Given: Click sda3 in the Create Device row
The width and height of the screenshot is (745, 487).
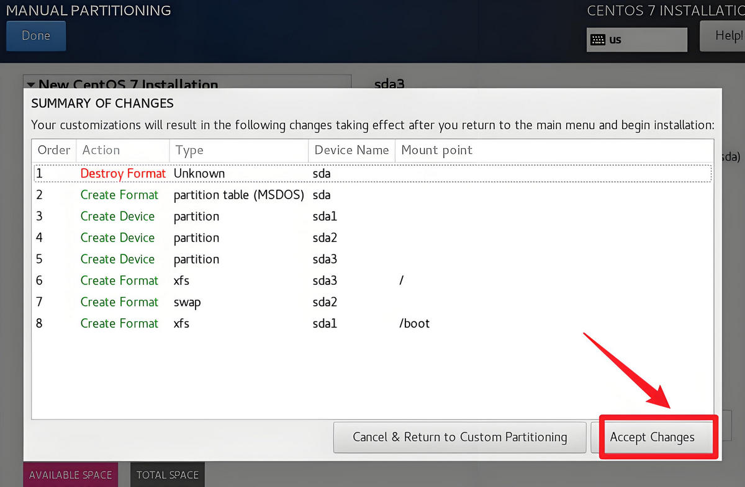Looking at the screenshot, I should 325,259.
